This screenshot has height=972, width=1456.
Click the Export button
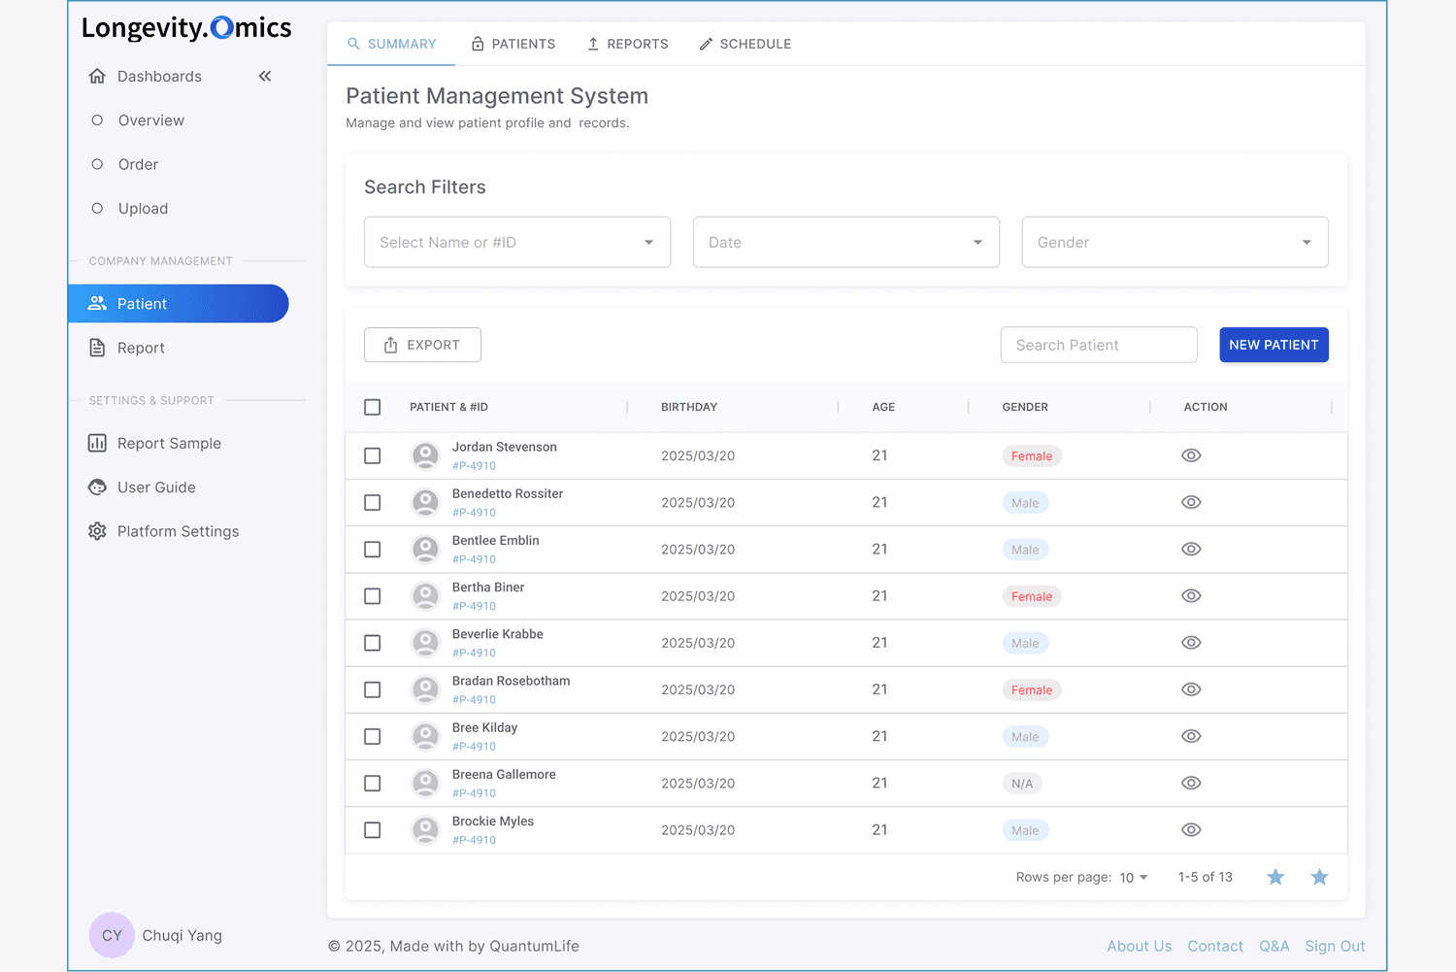click(422, 345)
